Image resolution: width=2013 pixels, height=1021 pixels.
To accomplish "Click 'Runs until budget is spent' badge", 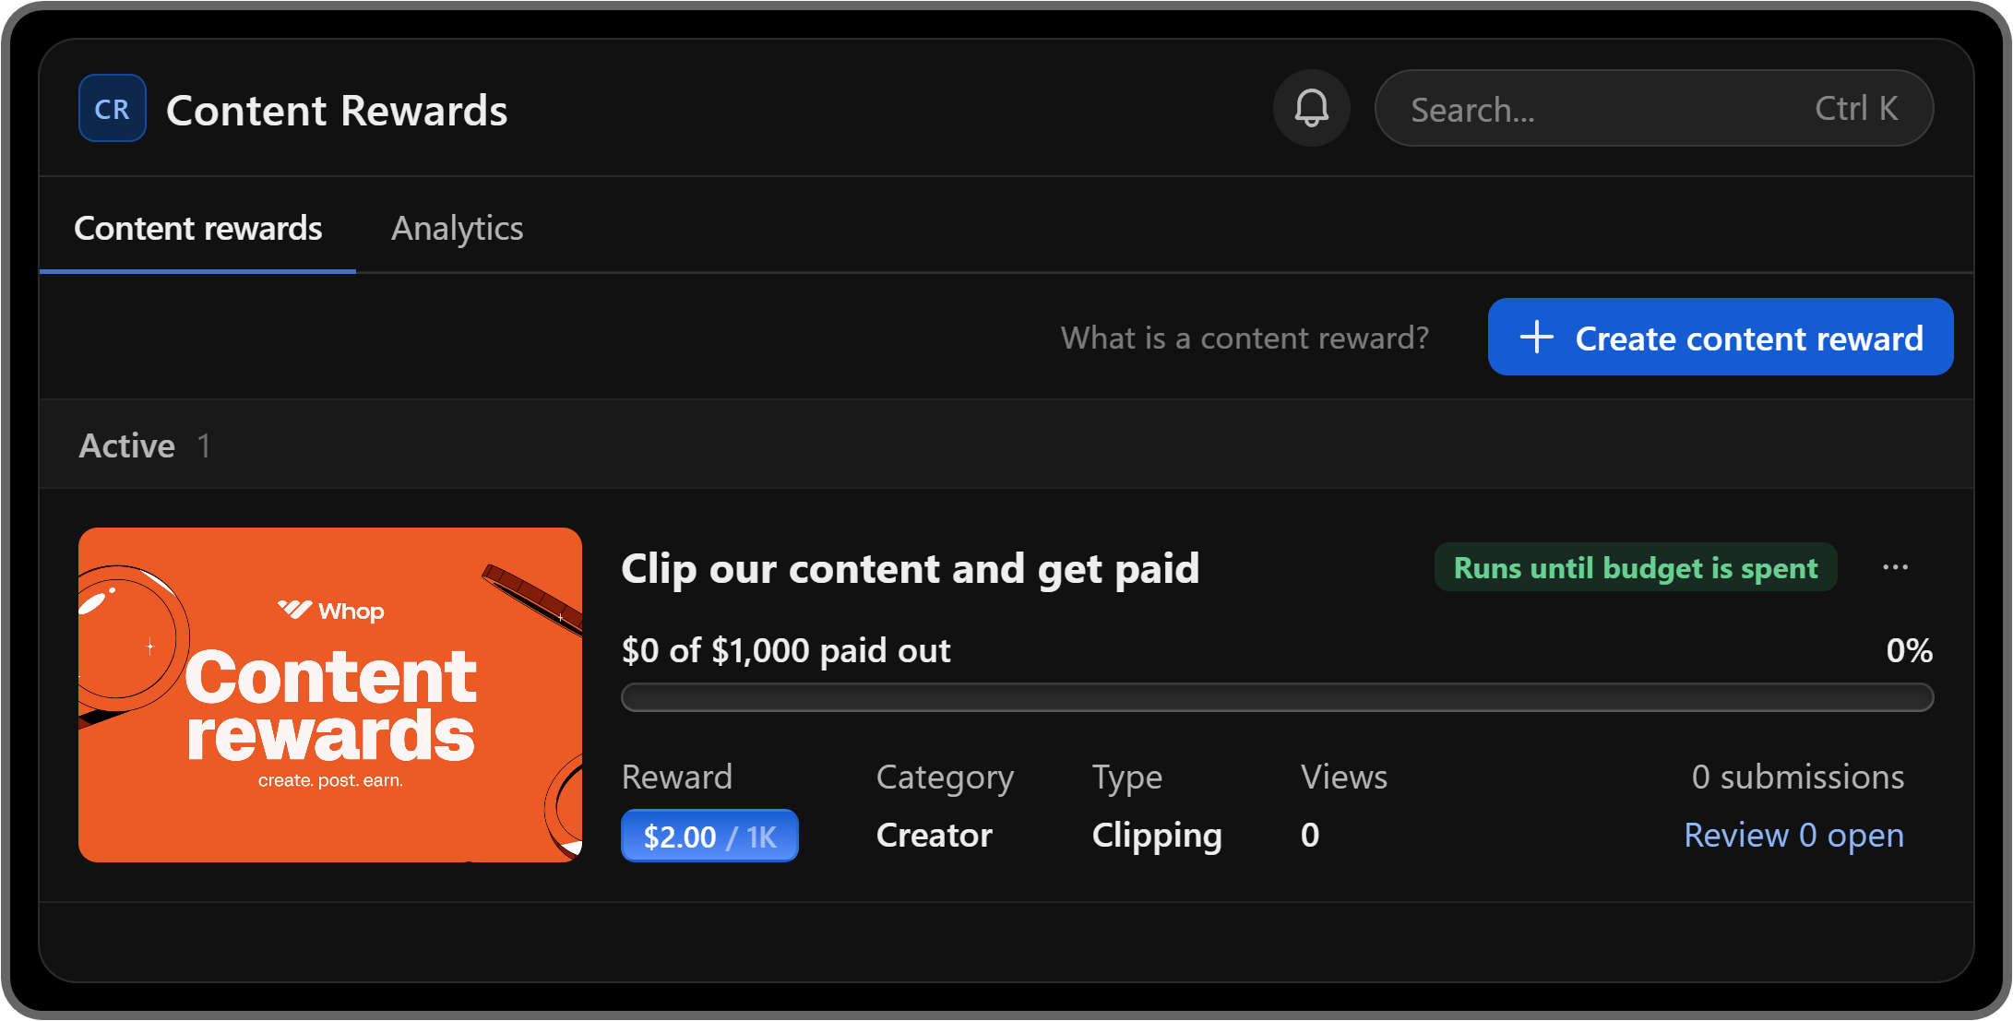I will [x=1635, y=567].
